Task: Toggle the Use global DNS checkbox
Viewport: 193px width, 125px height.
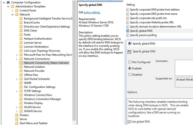Action: point(129,122)
